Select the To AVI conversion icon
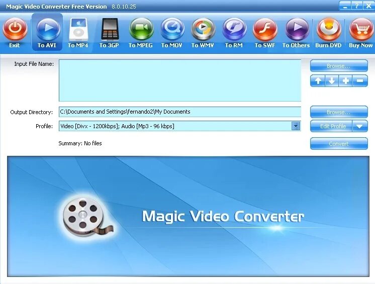The image size is (375, 284). (48, 30)
